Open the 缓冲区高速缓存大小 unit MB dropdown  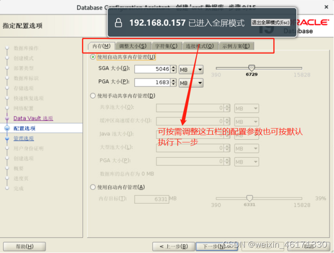247,122
